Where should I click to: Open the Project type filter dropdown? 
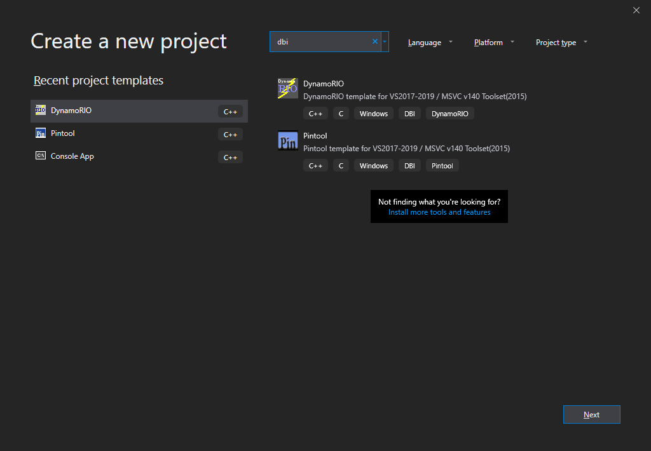point(561,43)
